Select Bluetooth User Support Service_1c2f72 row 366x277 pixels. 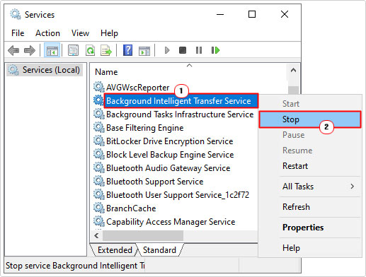point(178,195)
